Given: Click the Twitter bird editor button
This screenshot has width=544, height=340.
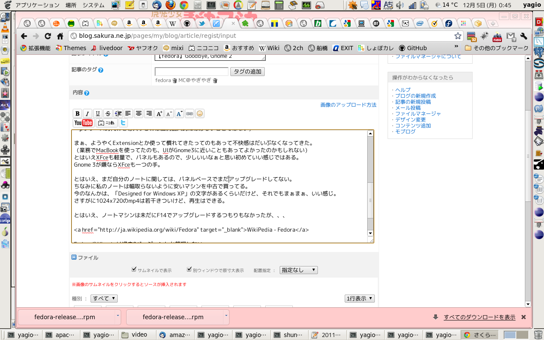Looking at the screenshot, I should click(123, 123).
